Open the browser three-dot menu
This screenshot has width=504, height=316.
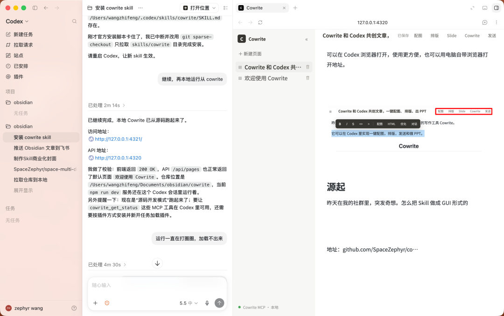[496, 22]
